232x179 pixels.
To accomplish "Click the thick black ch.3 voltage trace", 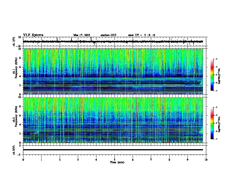I will click(113, 150).
